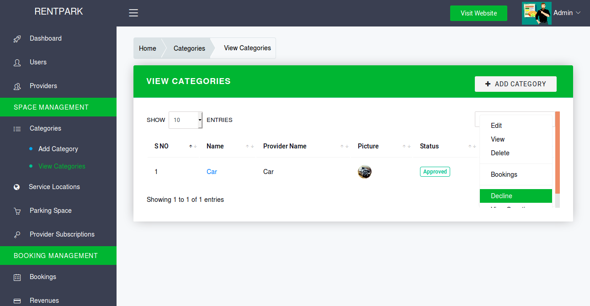Select Decline from the action menu
Screen dimensions: 590x306
[516, 196]
